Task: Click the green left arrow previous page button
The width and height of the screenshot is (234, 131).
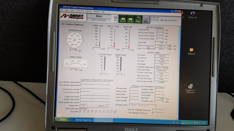Action: click(x=123, y=19)
